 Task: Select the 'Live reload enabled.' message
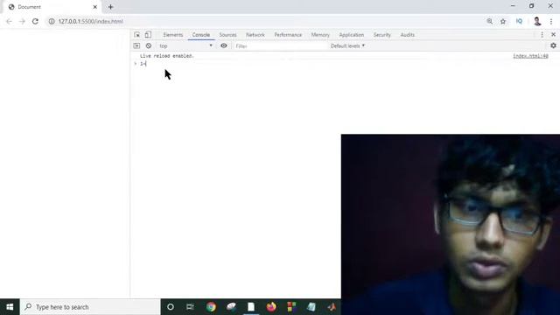point(167,56)
